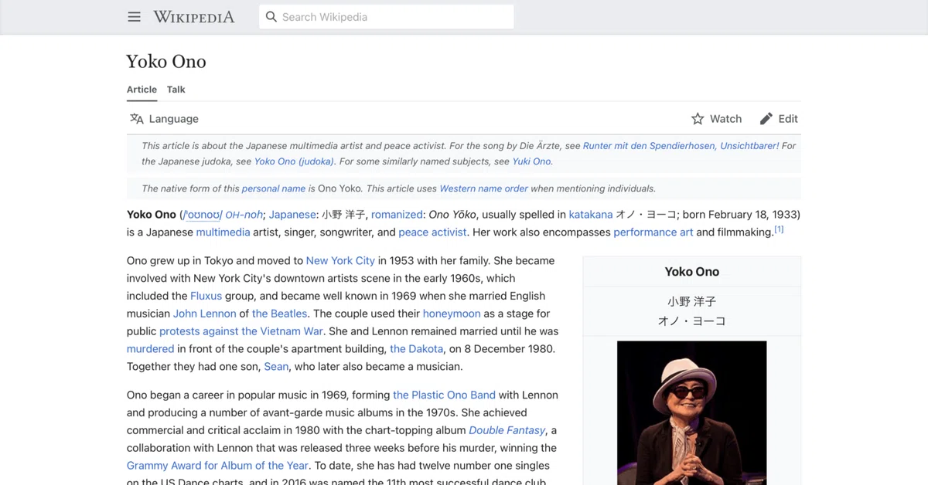
Task: Open protests against the Vietnam War link
Action: [241, 331]
